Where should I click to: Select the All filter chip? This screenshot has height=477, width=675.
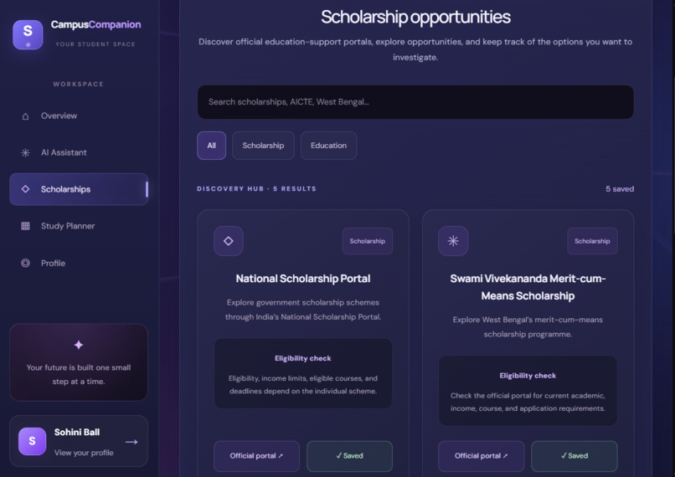pos(211,146)
